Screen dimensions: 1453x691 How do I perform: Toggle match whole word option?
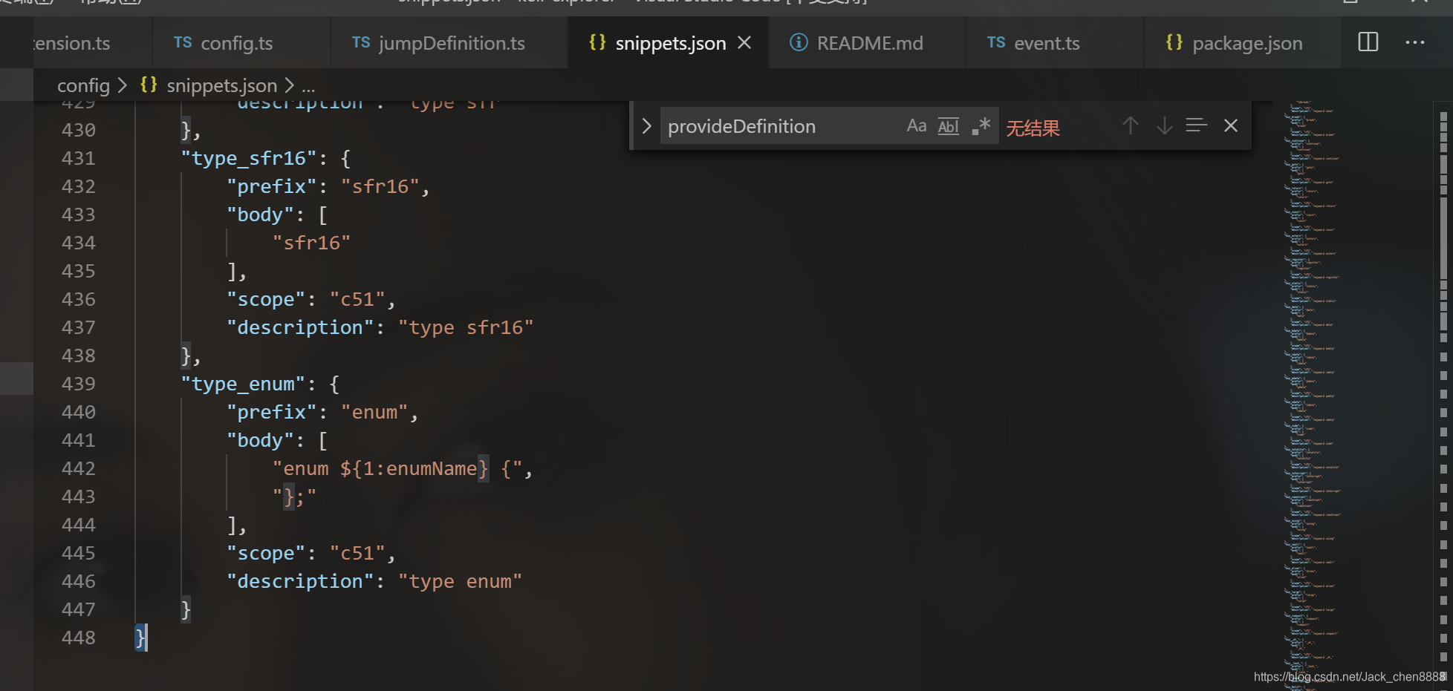coord(949,126)
